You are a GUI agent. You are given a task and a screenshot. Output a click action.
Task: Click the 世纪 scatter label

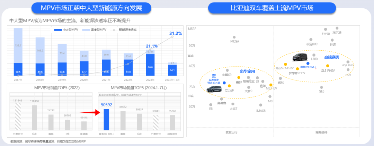[333, 45]
